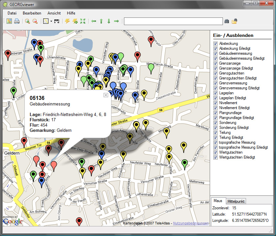Click the plain lightning bolt icon

67,21
